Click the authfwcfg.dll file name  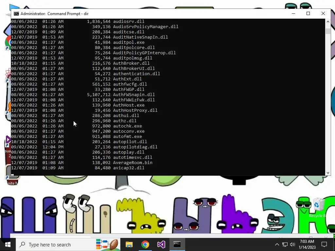[x=130, y=84]
